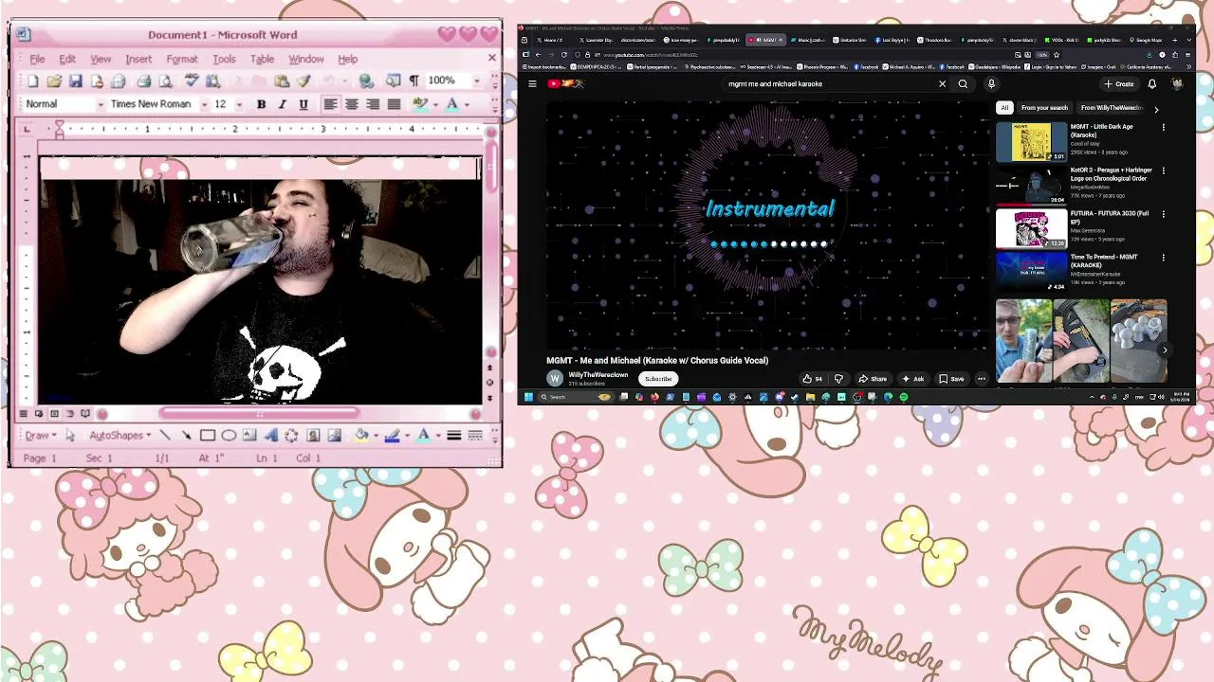Open the YouTube hamburger guide menu
This screenshot has width=1214, height=682.
coord(532,83)
